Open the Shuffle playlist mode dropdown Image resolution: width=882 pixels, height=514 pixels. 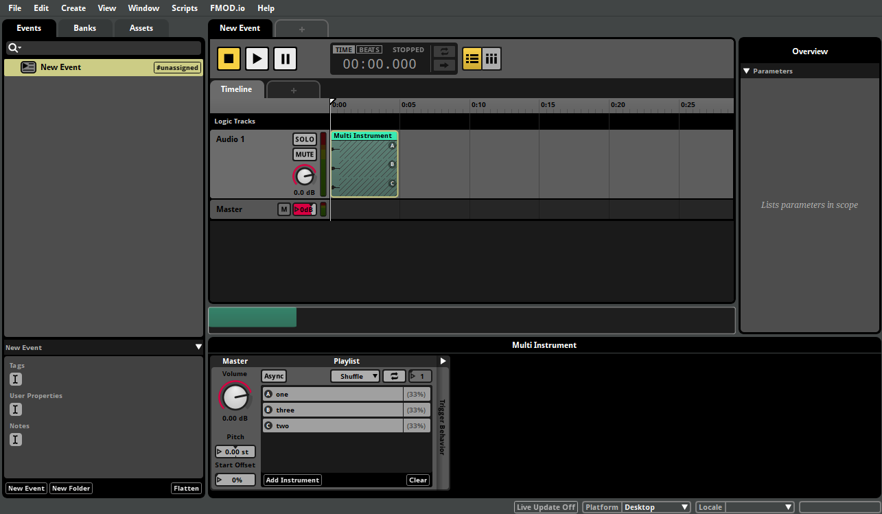coord(354,375)
